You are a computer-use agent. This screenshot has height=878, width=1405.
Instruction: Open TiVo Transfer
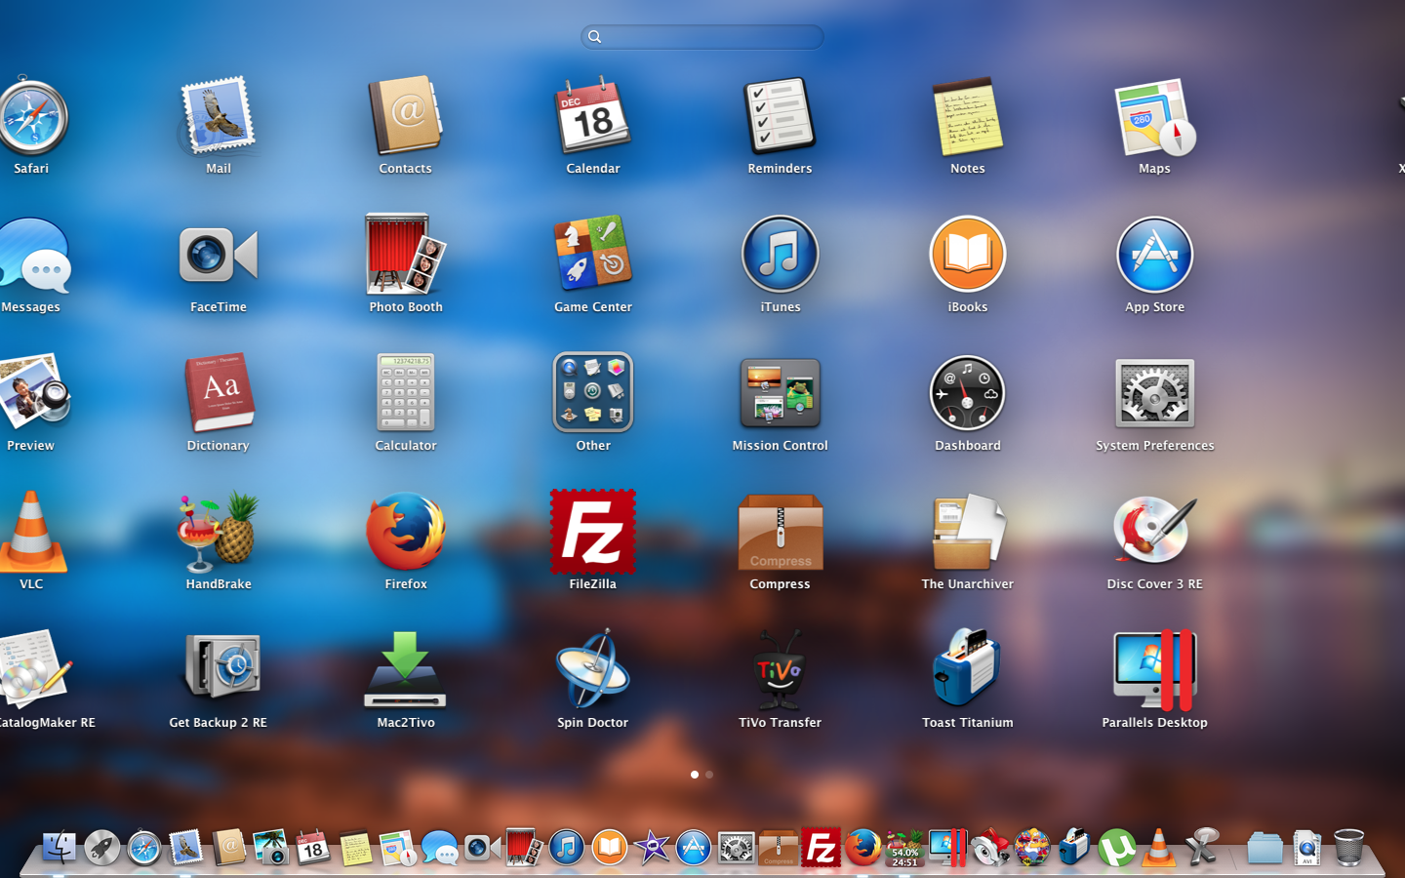tap(780, 671)
